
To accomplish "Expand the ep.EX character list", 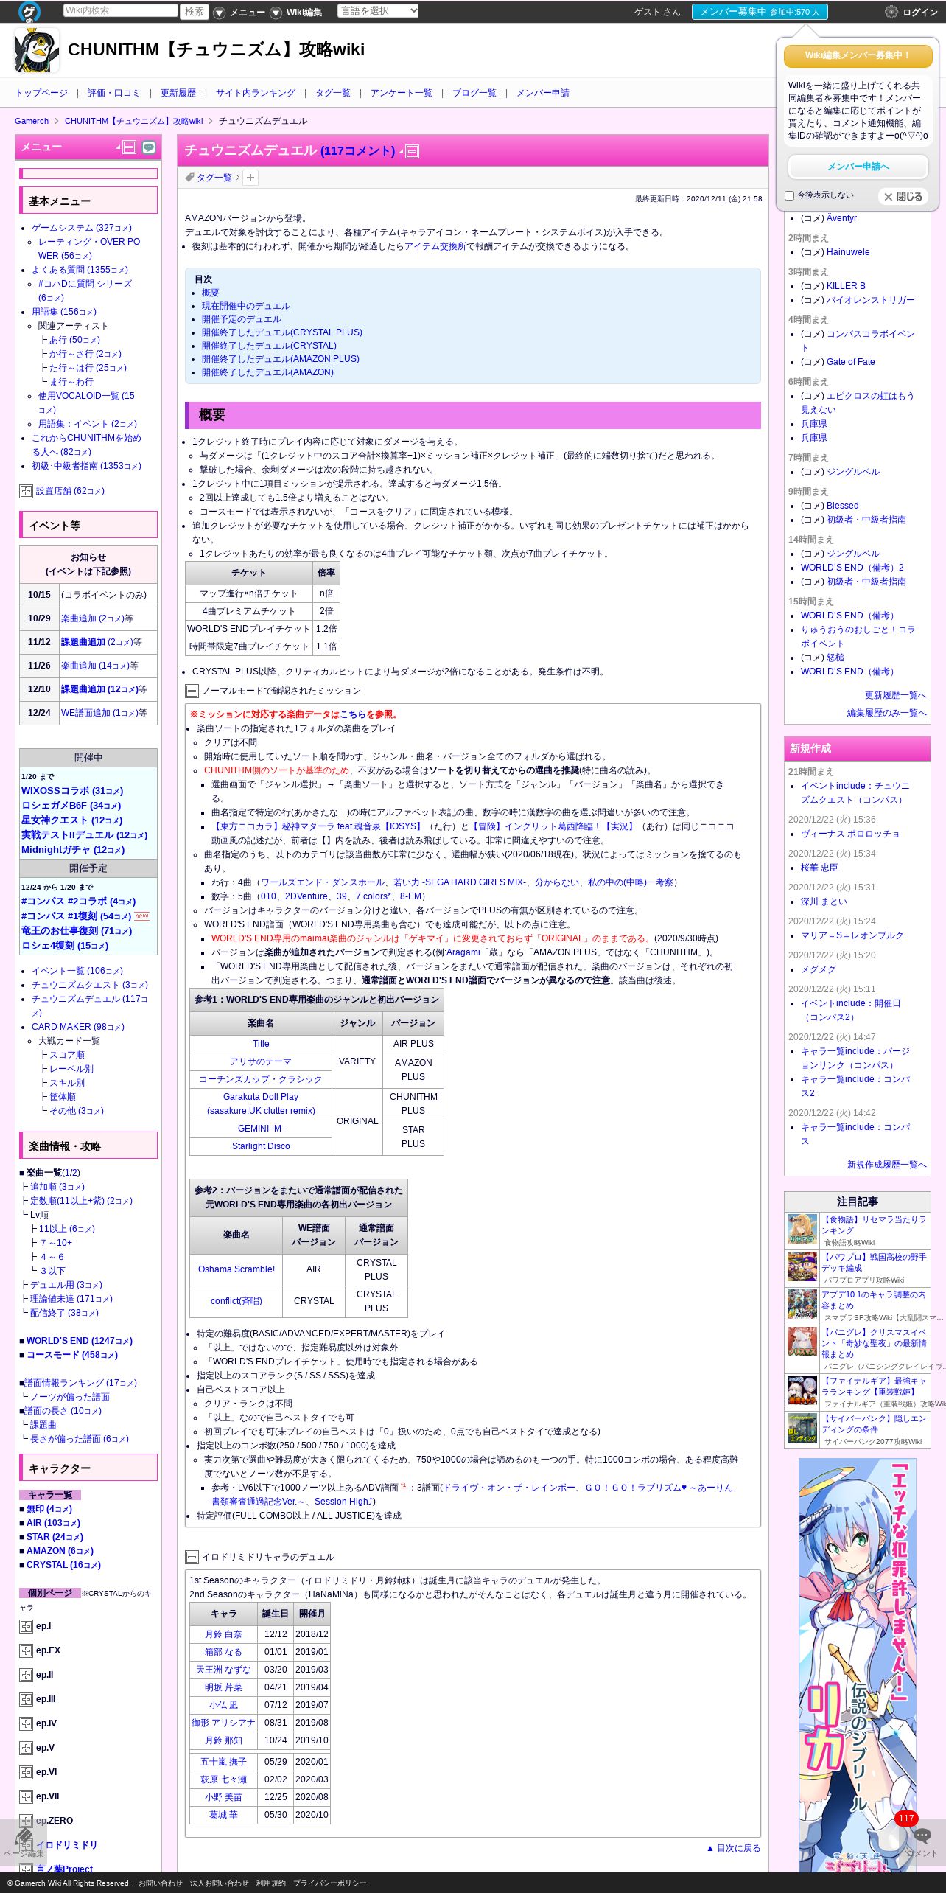I will click(26, 1651).
